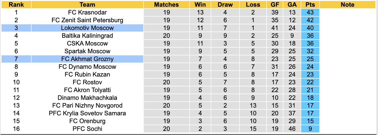Click the Rank column header

tap(16, 5)
